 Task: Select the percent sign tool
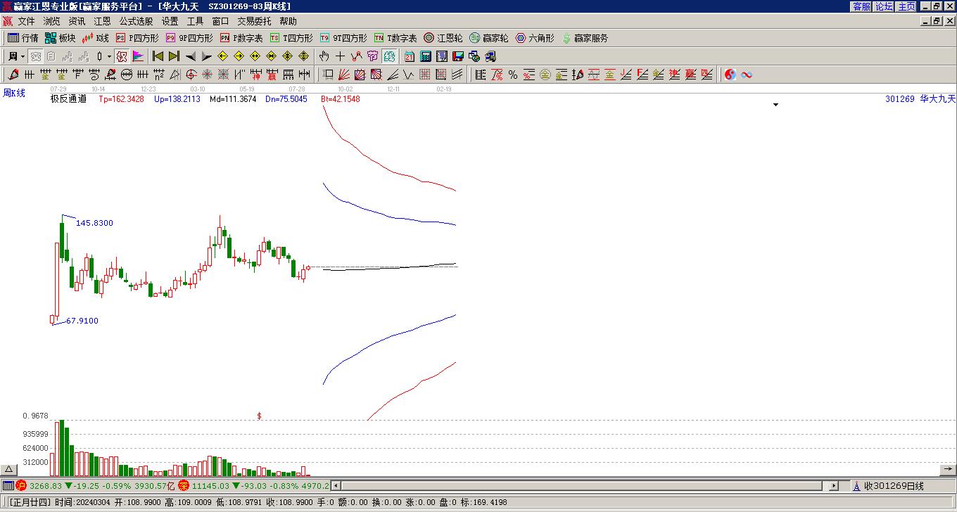[x=513, y=75]
